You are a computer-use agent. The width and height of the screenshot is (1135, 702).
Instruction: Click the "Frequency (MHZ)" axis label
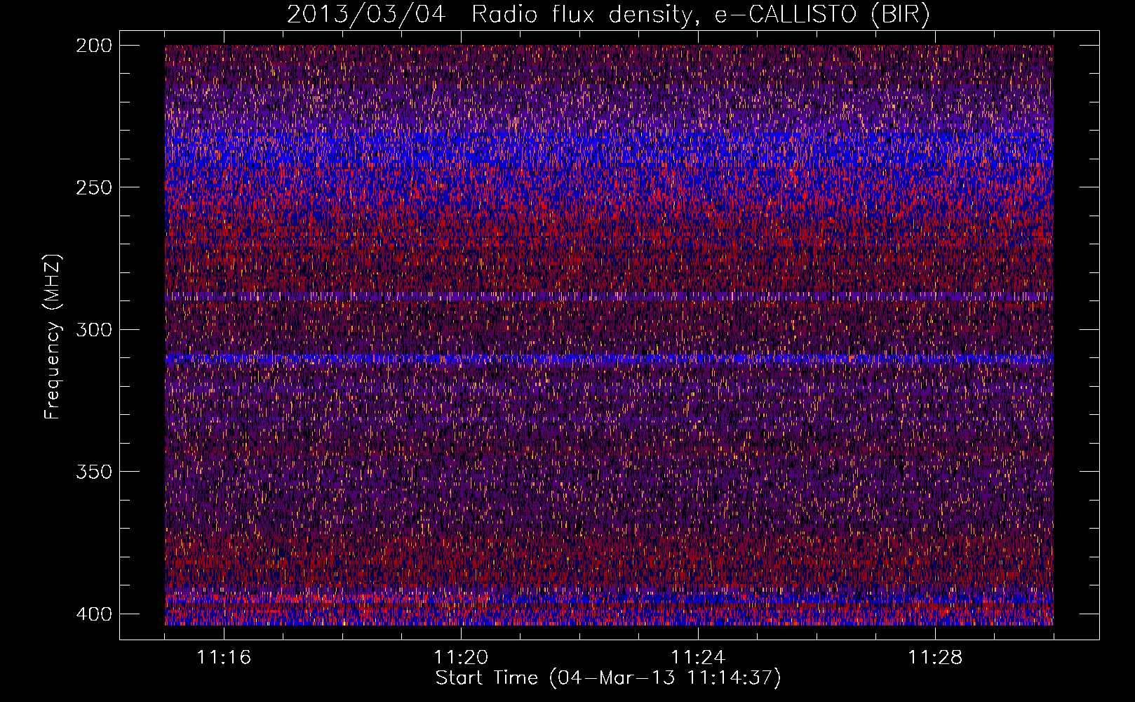tap(52, 337)
